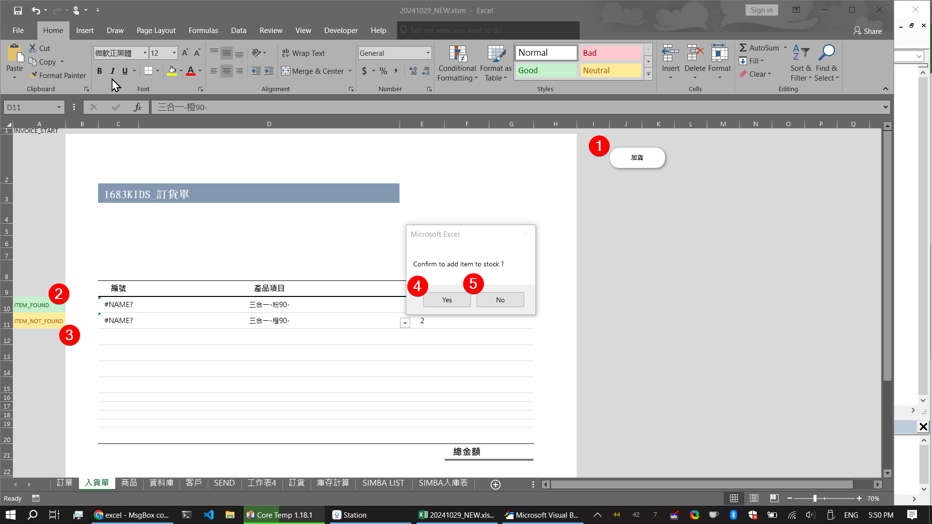932x524 pixels.
Task: Click the Merge & Center icon
Action: [285, 71]
